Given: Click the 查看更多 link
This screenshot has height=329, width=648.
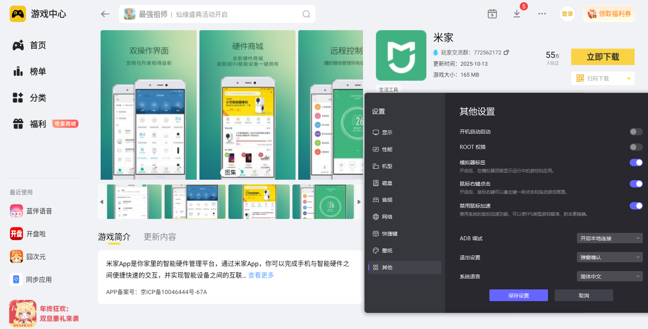Looking at the screenshot, I should [x=261, y=275].
